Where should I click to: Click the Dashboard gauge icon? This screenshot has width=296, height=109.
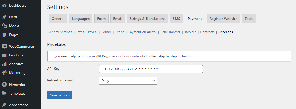[x=4, y=5]
